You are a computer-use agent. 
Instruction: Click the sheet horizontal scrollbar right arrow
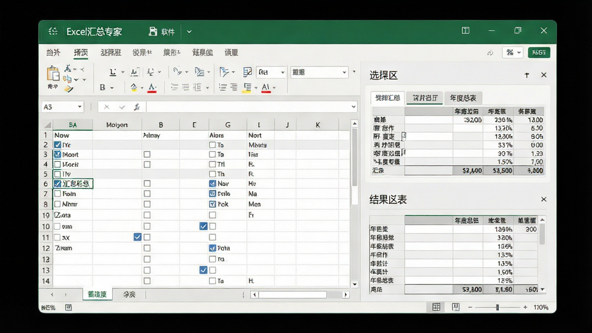(x=346, y=294)
